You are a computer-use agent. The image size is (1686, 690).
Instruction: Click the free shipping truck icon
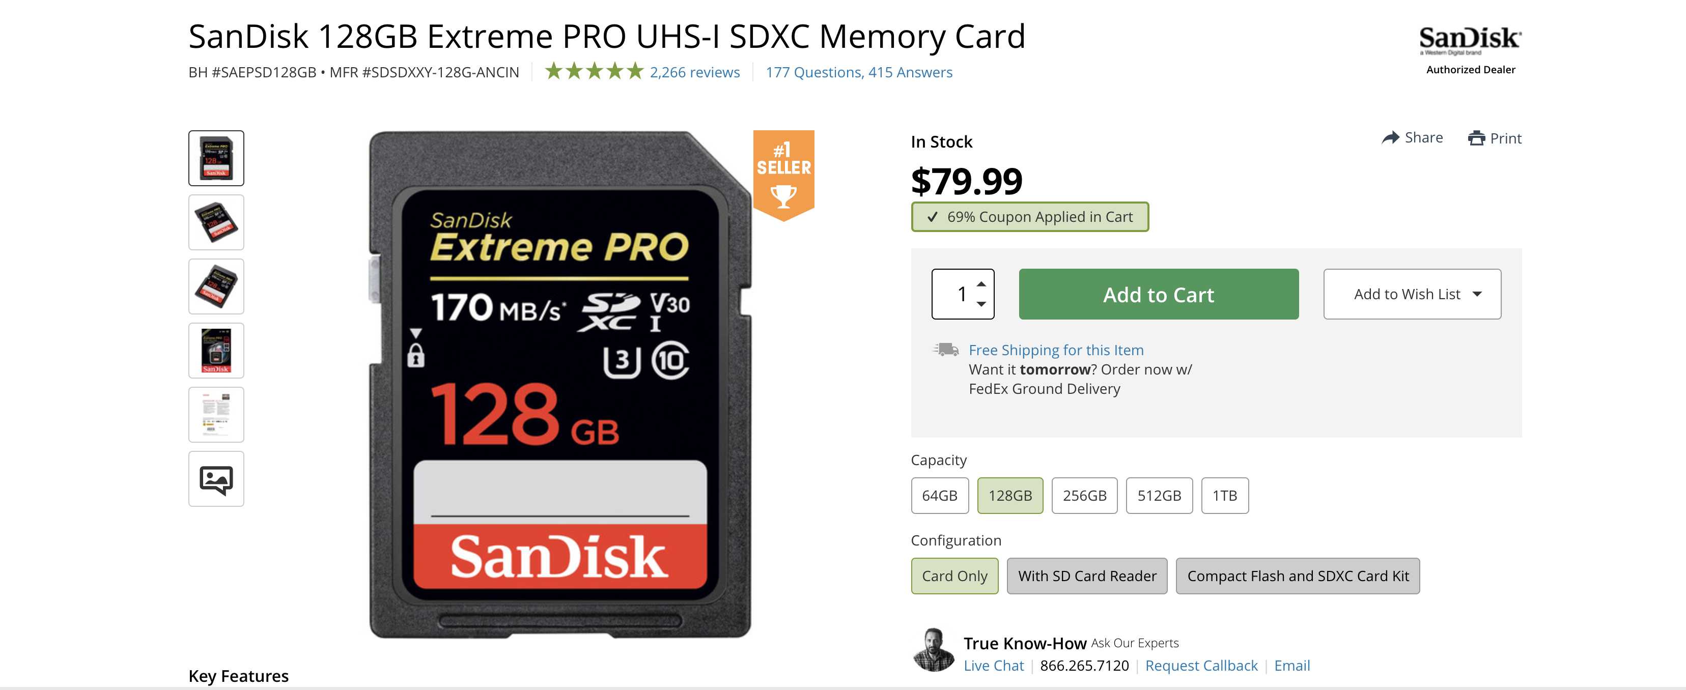coord(946,349)
